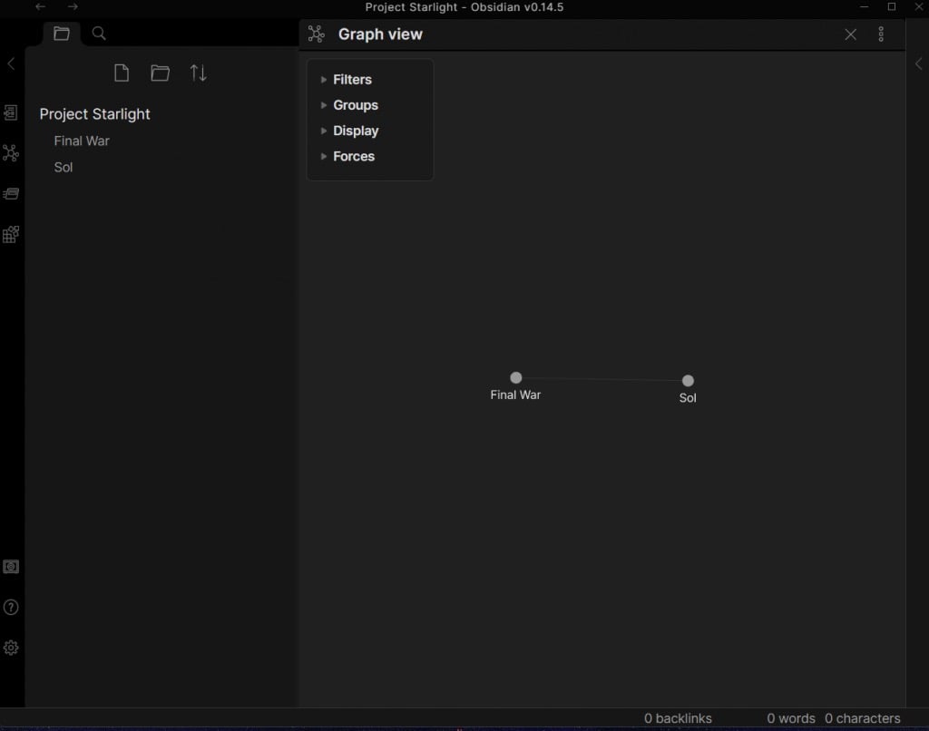Open the command palette ribbon icon
Viewport: 929px width, 731px height.
coord(11,193)
